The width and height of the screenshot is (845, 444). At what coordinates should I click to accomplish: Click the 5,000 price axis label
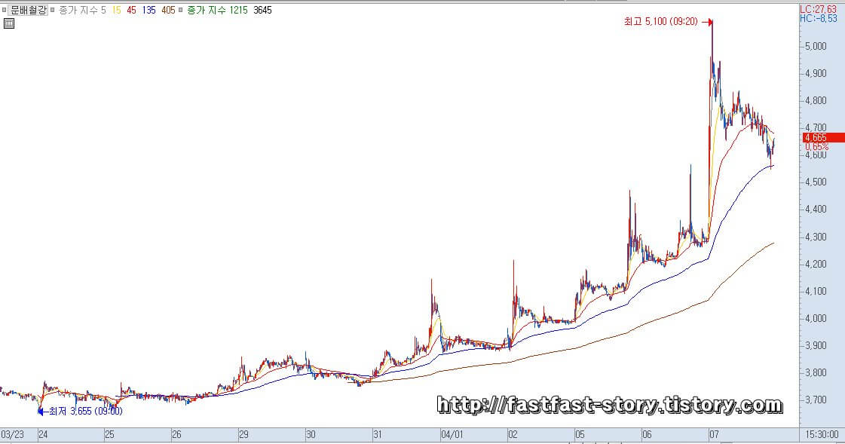click(816, 46)
